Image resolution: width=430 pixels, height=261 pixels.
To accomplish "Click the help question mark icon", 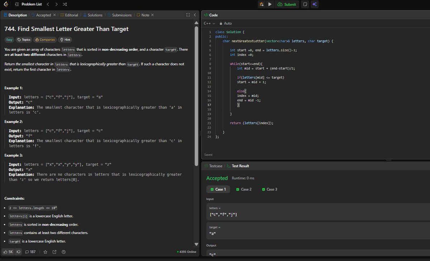I will click(64, 252).
